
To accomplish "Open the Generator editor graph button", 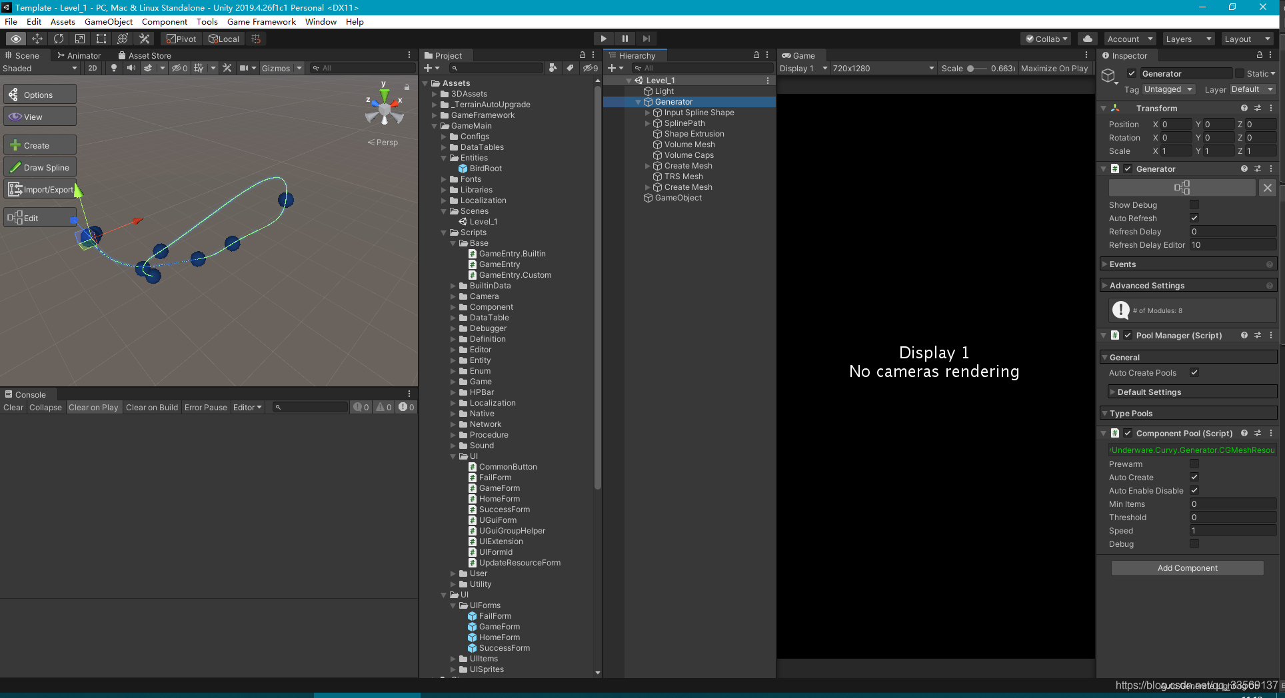I will click(1182, 188).
